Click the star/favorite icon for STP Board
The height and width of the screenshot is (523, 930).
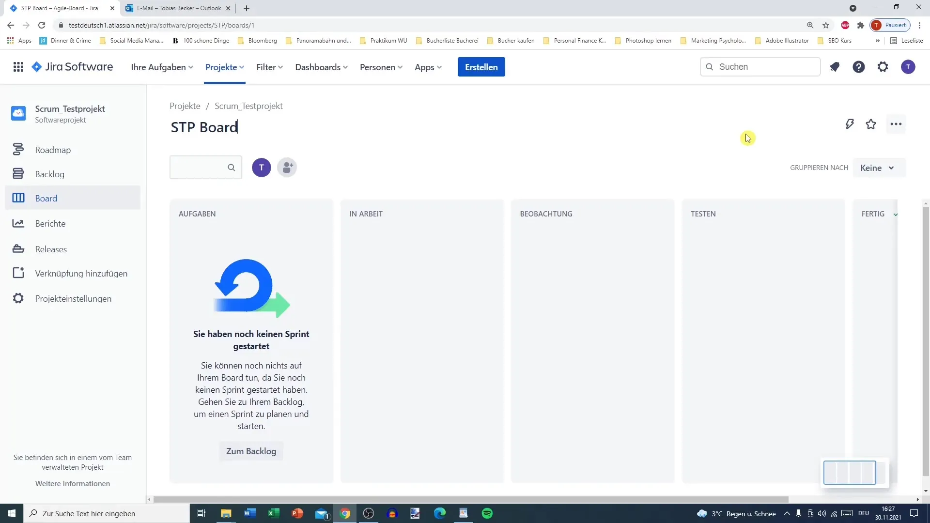(871, 124)
